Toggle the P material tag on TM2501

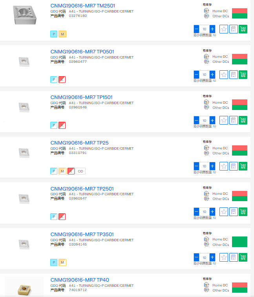pos(54,34)
